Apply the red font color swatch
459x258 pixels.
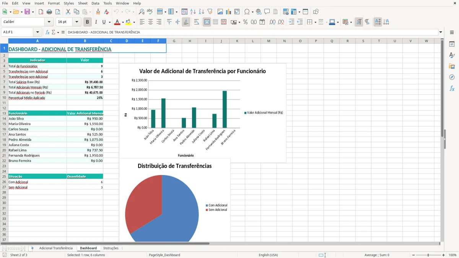(117, 22)
